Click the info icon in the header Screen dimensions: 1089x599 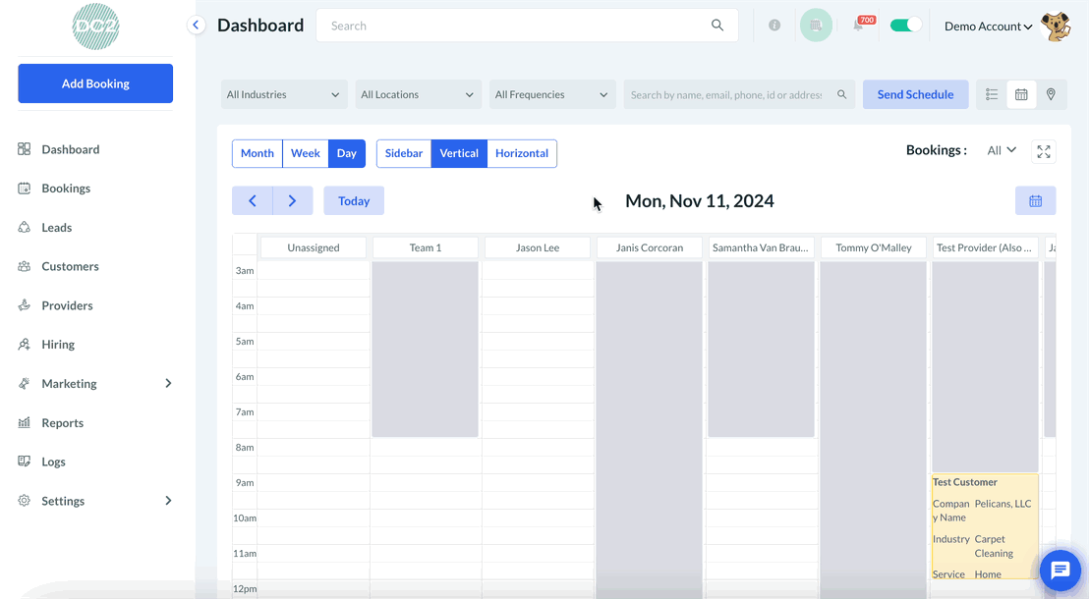tap(774, 25)
